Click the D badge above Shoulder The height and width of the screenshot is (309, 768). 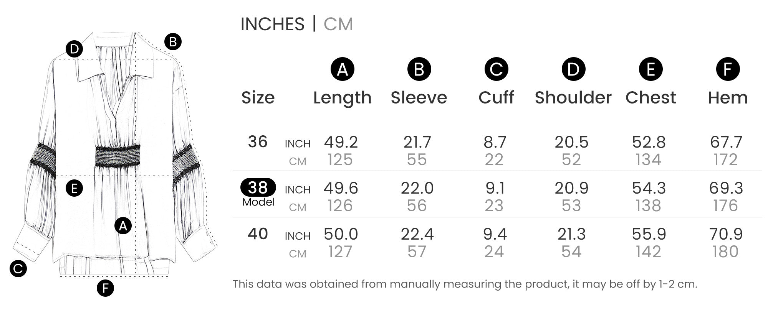[x=573, y=69]
